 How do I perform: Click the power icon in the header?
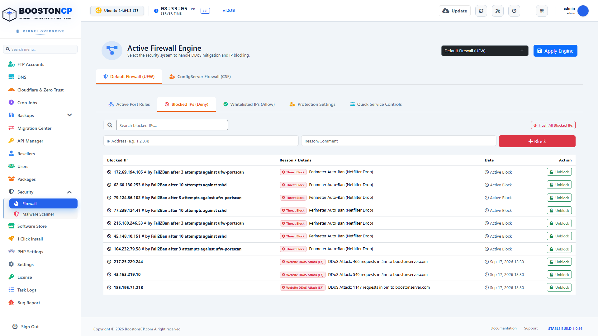(514, 11)
